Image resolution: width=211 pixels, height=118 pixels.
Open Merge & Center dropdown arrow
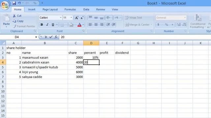[151, 25]
